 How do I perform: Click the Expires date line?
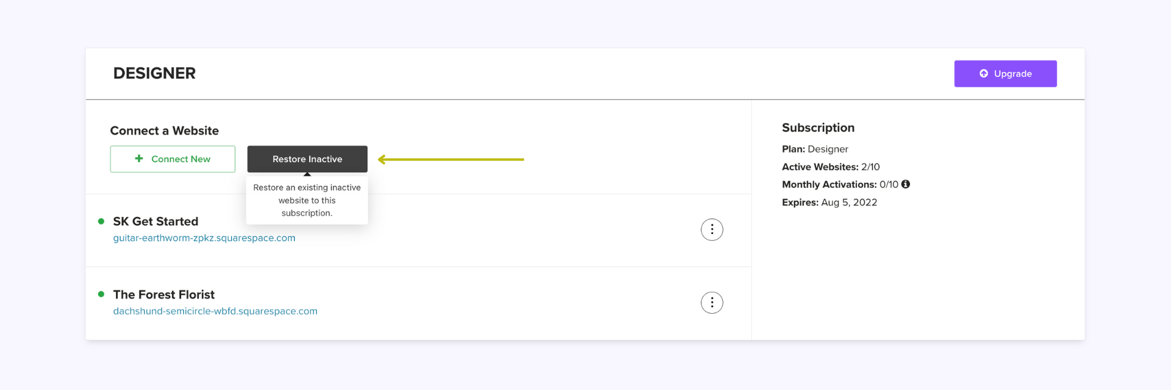point(829,202)
